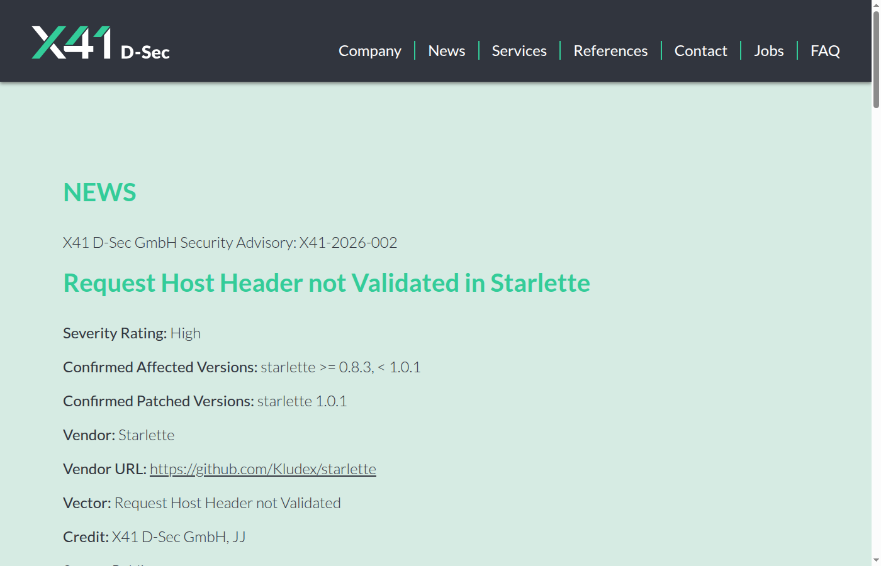Click the X41 D-Sec logo

(x=101, y=43)
